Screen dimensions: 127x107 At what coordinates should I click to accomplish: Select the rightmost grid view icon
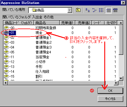[x=115, y=10]
